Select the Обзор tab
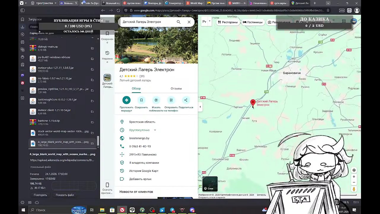Viewport: 380px width, 214px height. tap(136, 89)
